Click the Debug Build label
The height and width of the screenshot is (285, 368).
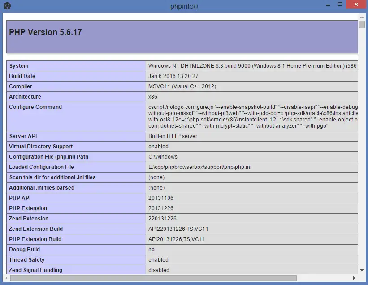point(24,250)
